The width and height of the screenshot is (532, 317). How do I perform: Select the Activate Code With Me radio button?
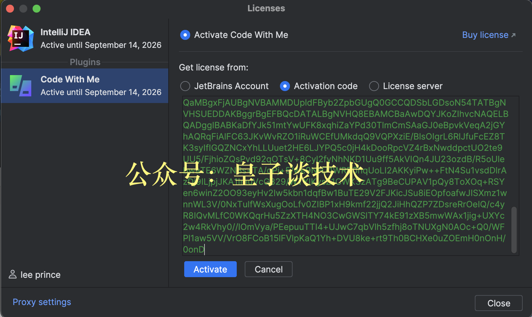tap(185, 35)
